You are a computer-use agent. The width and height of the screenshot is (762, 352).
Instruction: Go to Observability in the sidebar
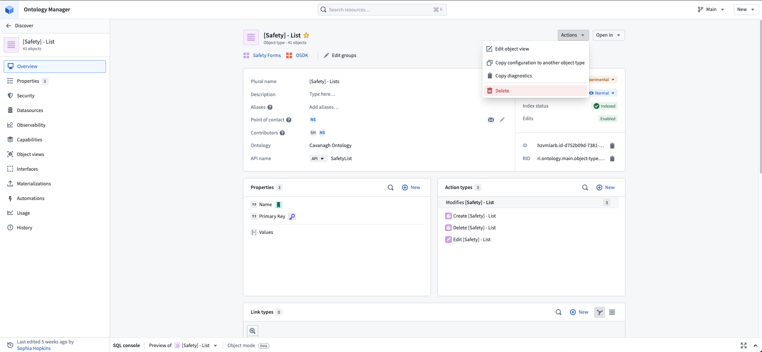click(55, 125)
